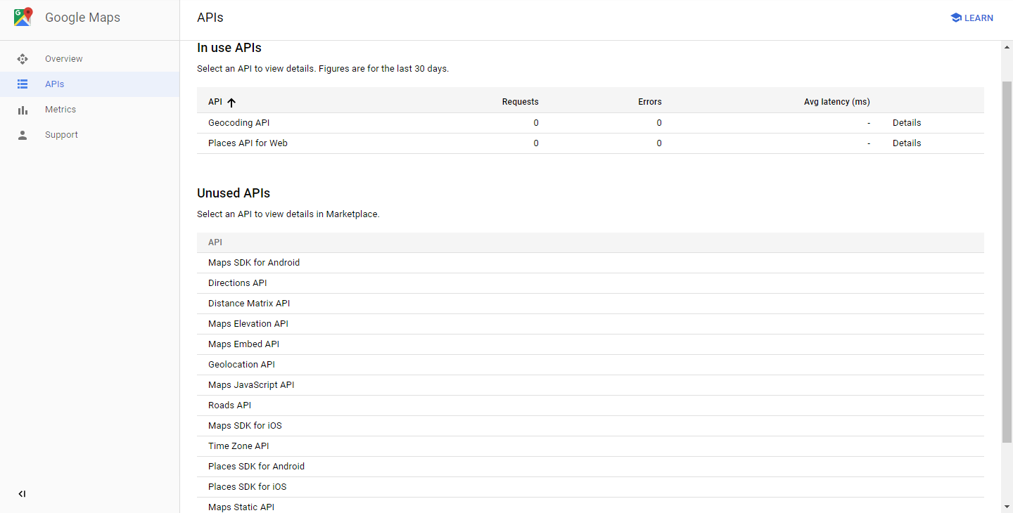The width and height of the screenshot is (1013, 513).
Task: Sort by Avg latency (ms) column
Action: click(x=837, y=102)
